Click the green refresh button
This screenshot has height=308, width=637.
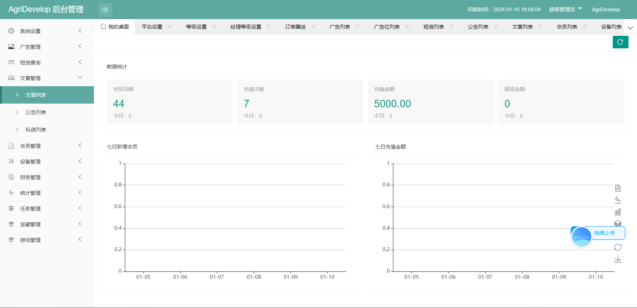click(620, 42)
